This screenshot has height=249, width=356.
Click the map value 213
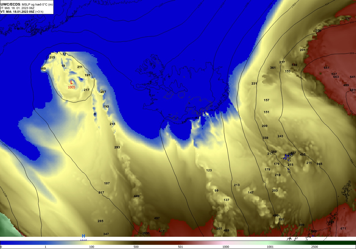coord(237,185)
